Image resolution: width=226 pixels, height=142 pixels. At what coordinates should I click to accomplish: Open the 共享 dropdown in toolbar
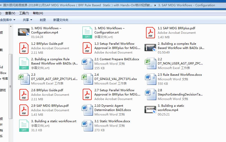pos(27,20)
